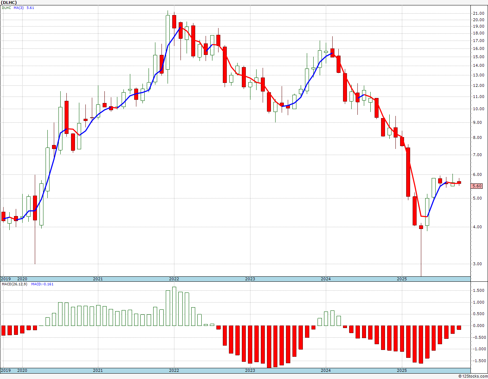This screenshot has width=488, height=379.
Task: Choose the "14.00" price axis label
Action: (478, 65)
